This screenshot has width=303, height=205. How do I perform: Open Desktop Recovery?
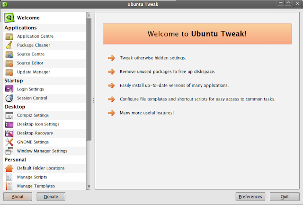pos(45,133)
